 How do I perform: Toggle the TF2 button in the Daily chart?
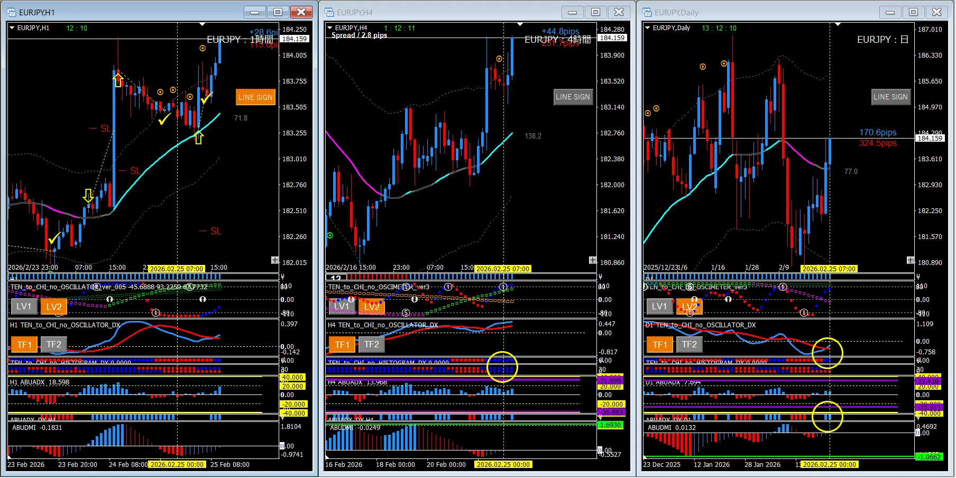(x=690, y=345)
